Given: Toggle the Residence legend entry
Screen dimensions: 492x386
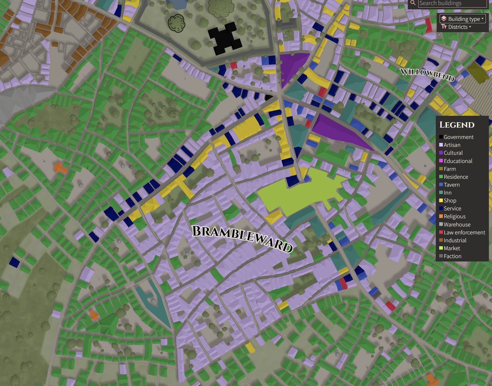Looking at the screenshot, I should point(456,177).
